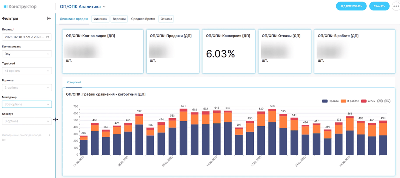
Task: Click the BI Конструктор logo
Action: 20,6
